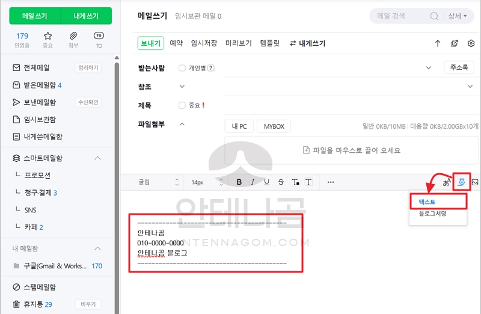Filter mails by TO icon
Image resolution: width=481 pixels, height=314 pixels.
coord(99,40)
